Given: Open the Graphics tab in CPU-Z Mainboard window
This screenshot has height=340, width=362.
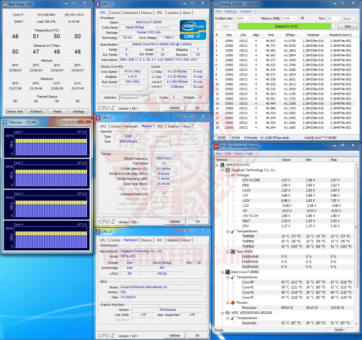Looking at the screenshot, I should (173, 240).
